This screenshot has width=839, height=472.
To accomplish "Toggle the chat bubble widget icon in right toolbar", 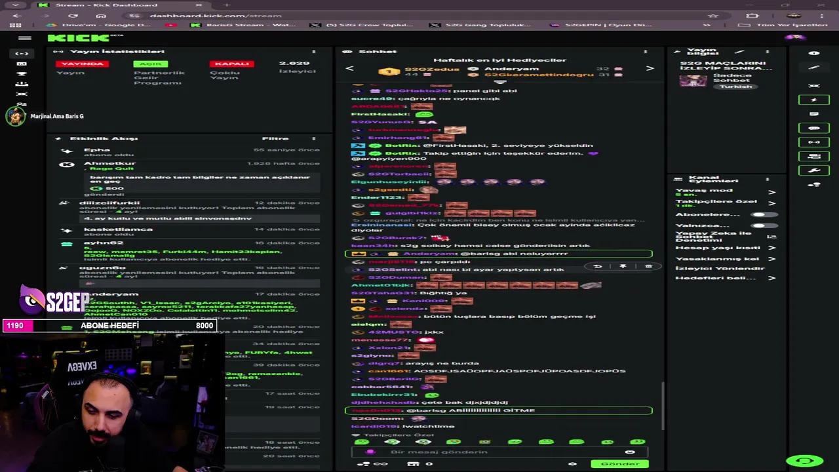I will click(x=814, y=128).
